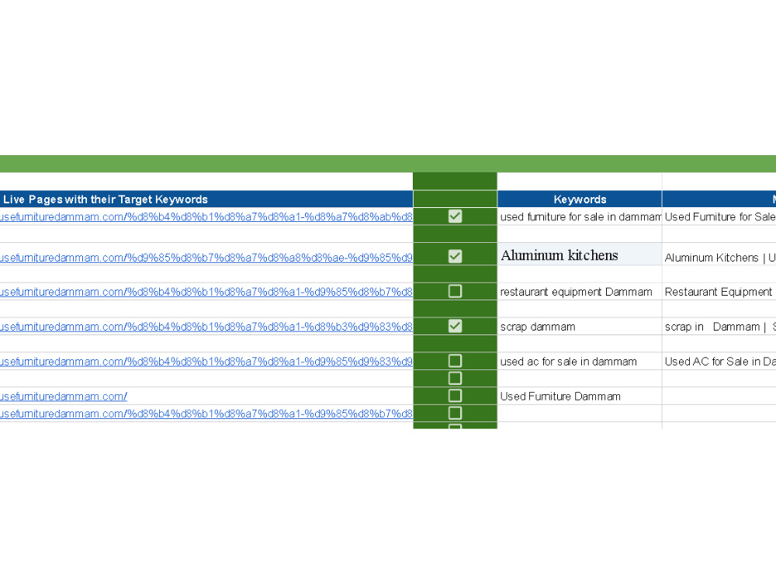Check the restaurant equipment Dammam checkbox

click(455, 291)
